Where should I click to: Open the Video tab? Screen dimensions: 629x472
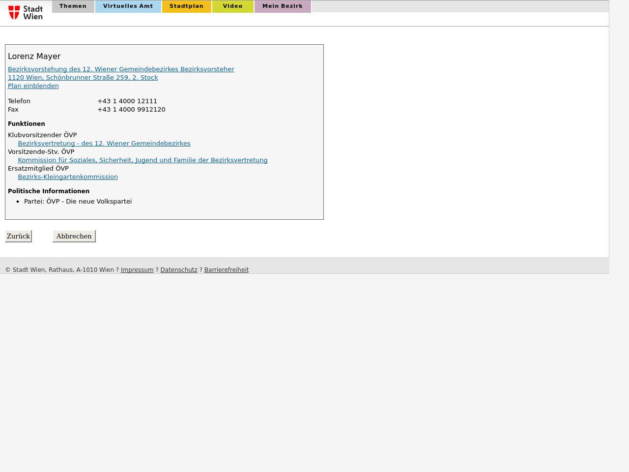(x=232, y=6)
